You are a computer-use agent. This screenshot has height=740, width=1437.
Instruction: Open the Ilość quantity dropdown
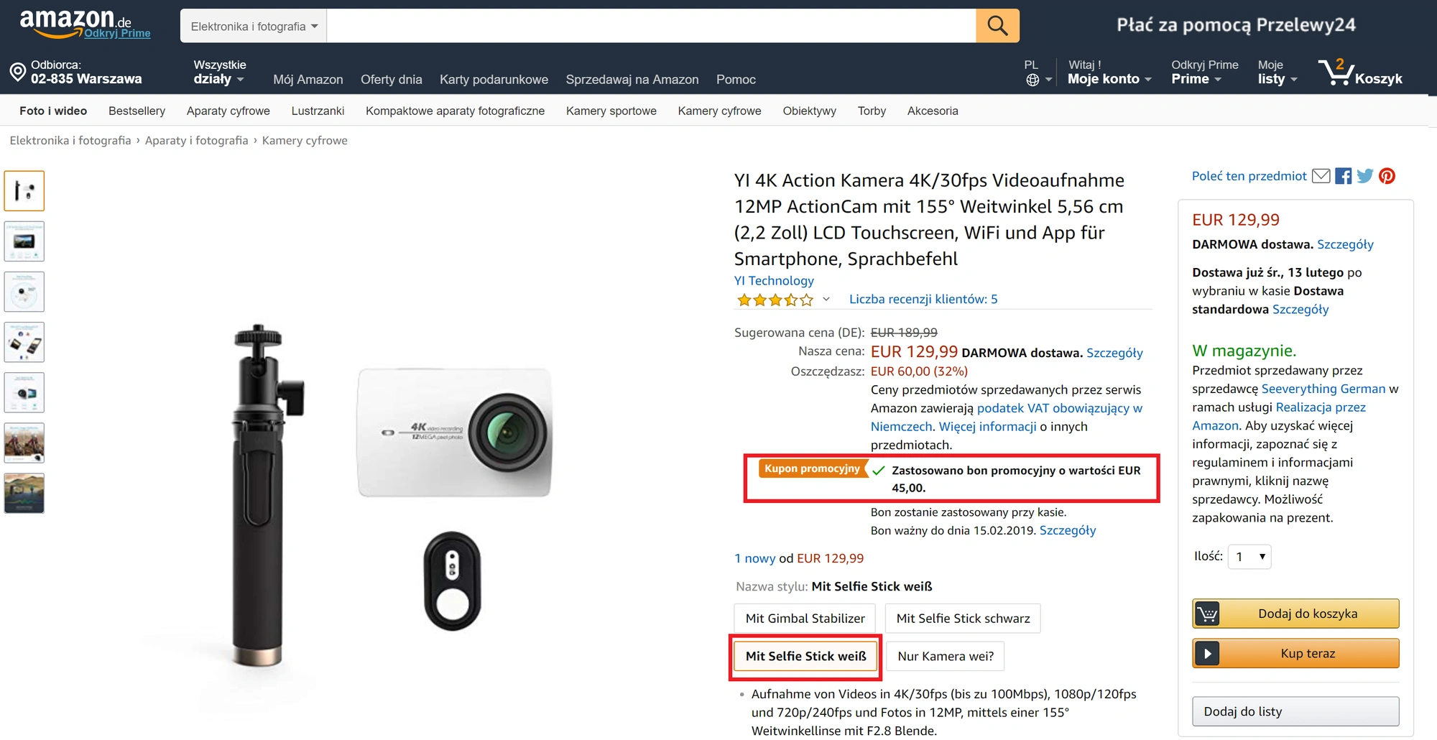pyautogui.click(x=1249, y=557)
